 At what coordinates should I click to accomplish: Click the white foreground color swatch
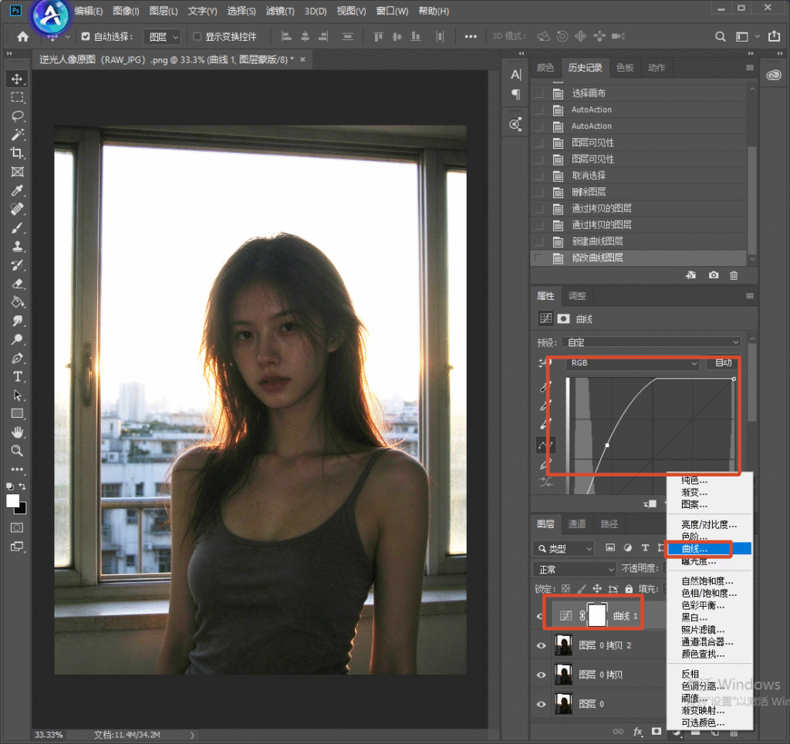(x=12, y=500)
